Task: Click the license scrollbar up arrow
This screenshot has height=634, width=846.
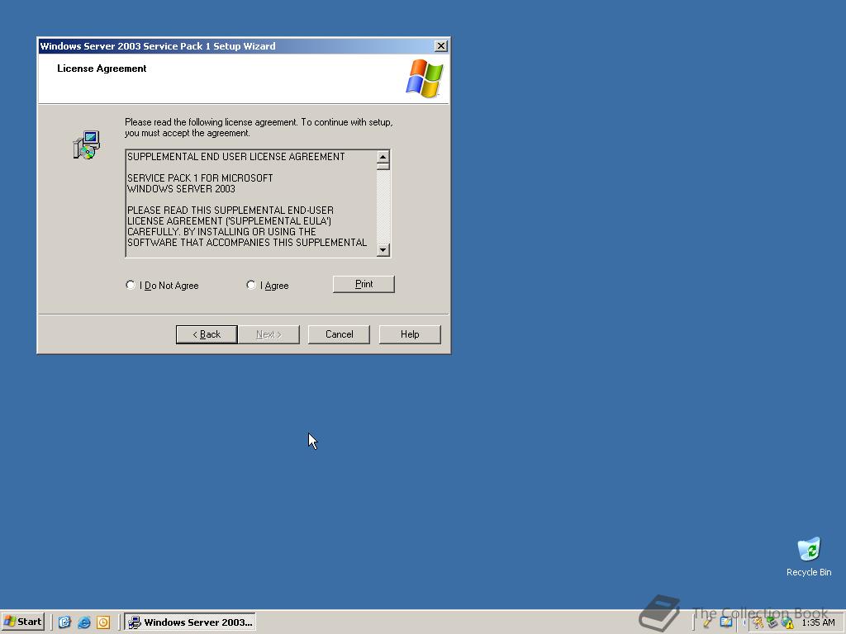Action: point(383,157)
